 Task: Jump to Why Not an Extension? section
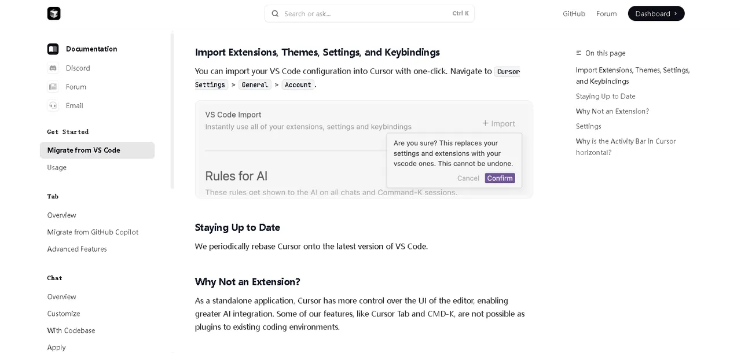click(612, 111)
